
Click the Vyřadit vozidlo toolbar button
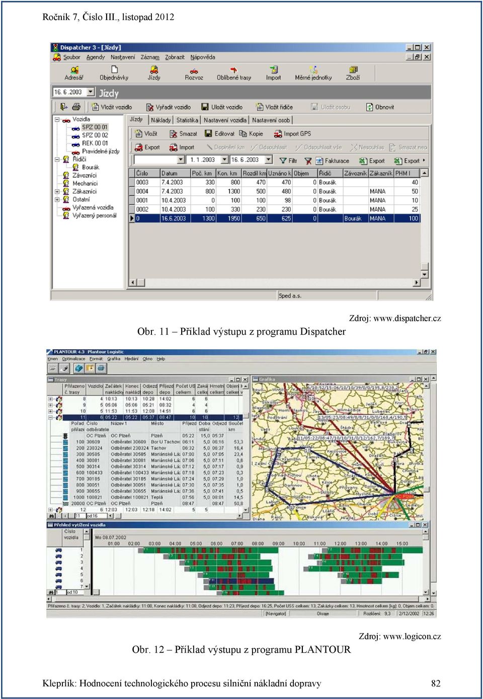coord(169,107)
